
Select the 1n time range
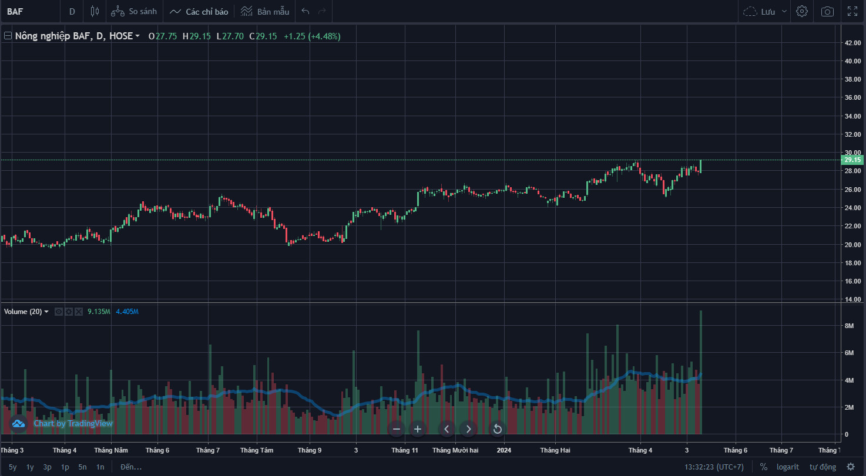(100, 467)
